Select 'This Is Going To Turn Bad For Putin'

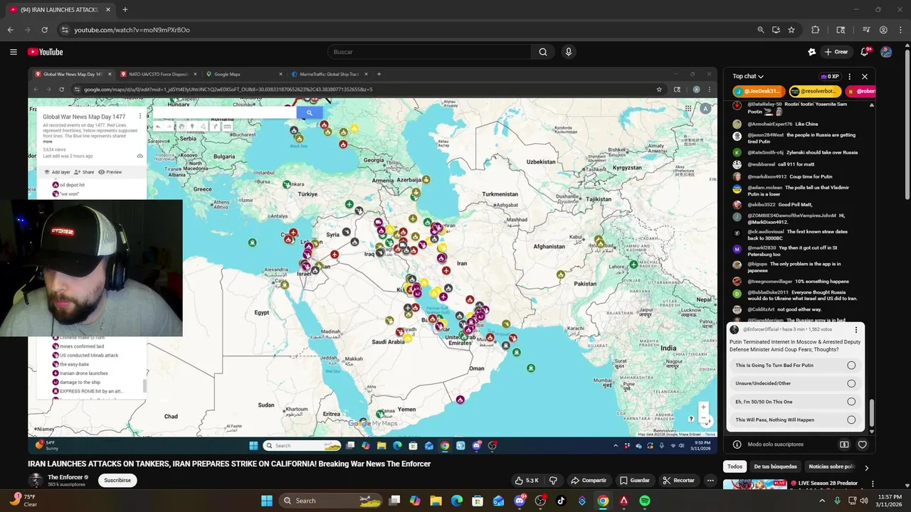[795, 366]
